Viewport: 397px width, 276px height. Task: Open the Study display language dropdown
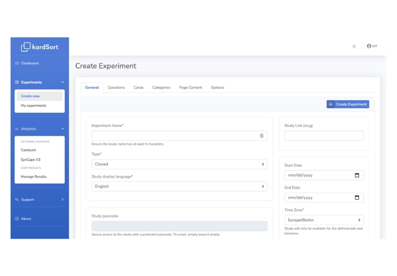pos(180,186)
